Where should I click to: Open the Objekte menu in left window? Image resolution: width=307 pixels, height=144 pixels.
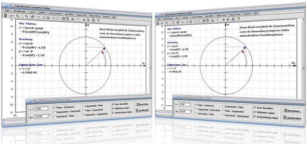tap(42, 12)
